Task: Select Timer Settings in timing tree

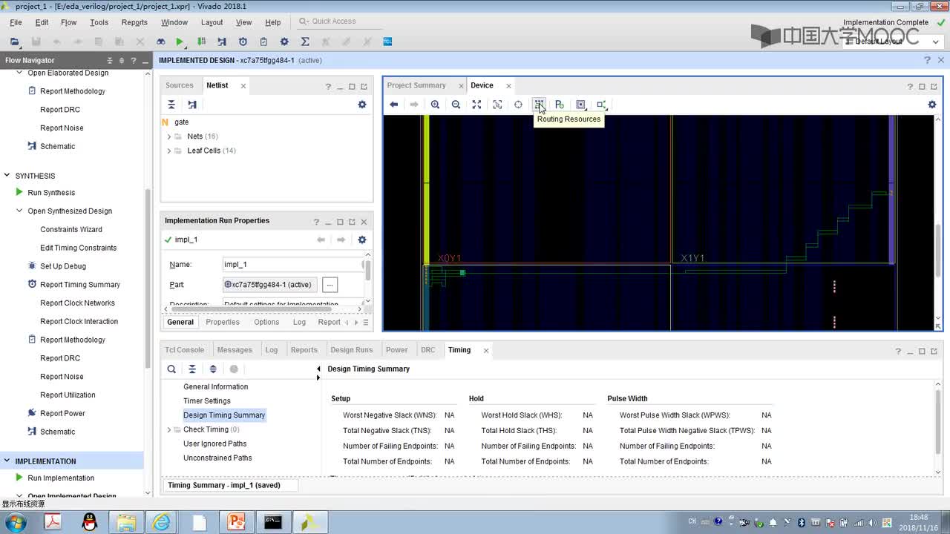Action: [x=207, y=400]
